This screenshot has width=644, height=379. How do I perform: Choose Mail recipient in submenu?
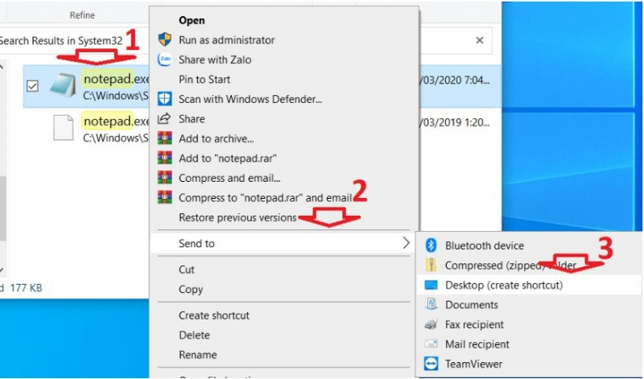[477, 344]
